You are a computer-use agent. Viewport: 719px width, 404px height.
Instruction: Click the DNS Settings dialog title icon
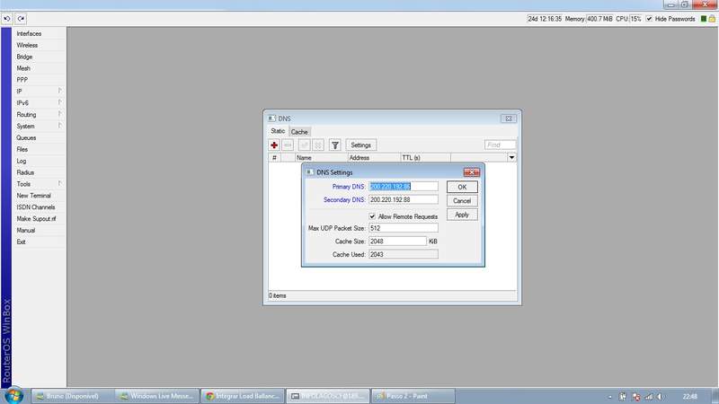[310, 172]
